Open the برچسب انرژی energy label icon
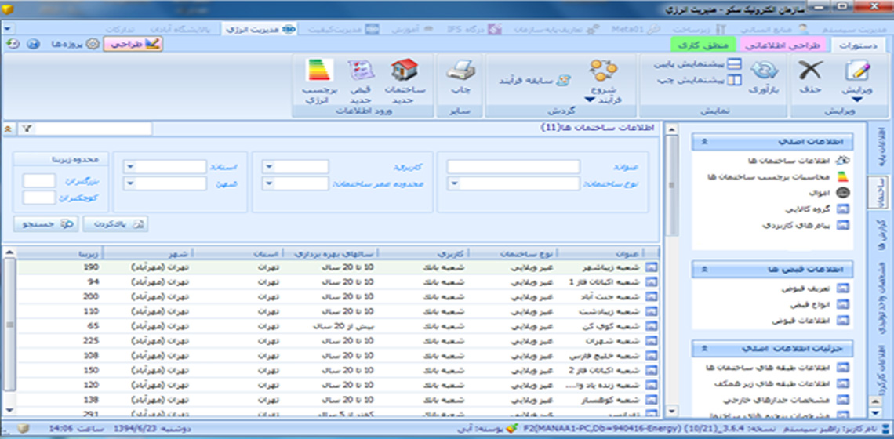The width and height of the screenshot is (894, 439). [319, 72]
